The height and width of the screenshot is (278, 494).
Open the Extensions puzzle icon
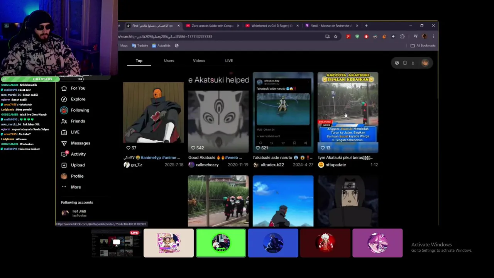tap(402, 36)
